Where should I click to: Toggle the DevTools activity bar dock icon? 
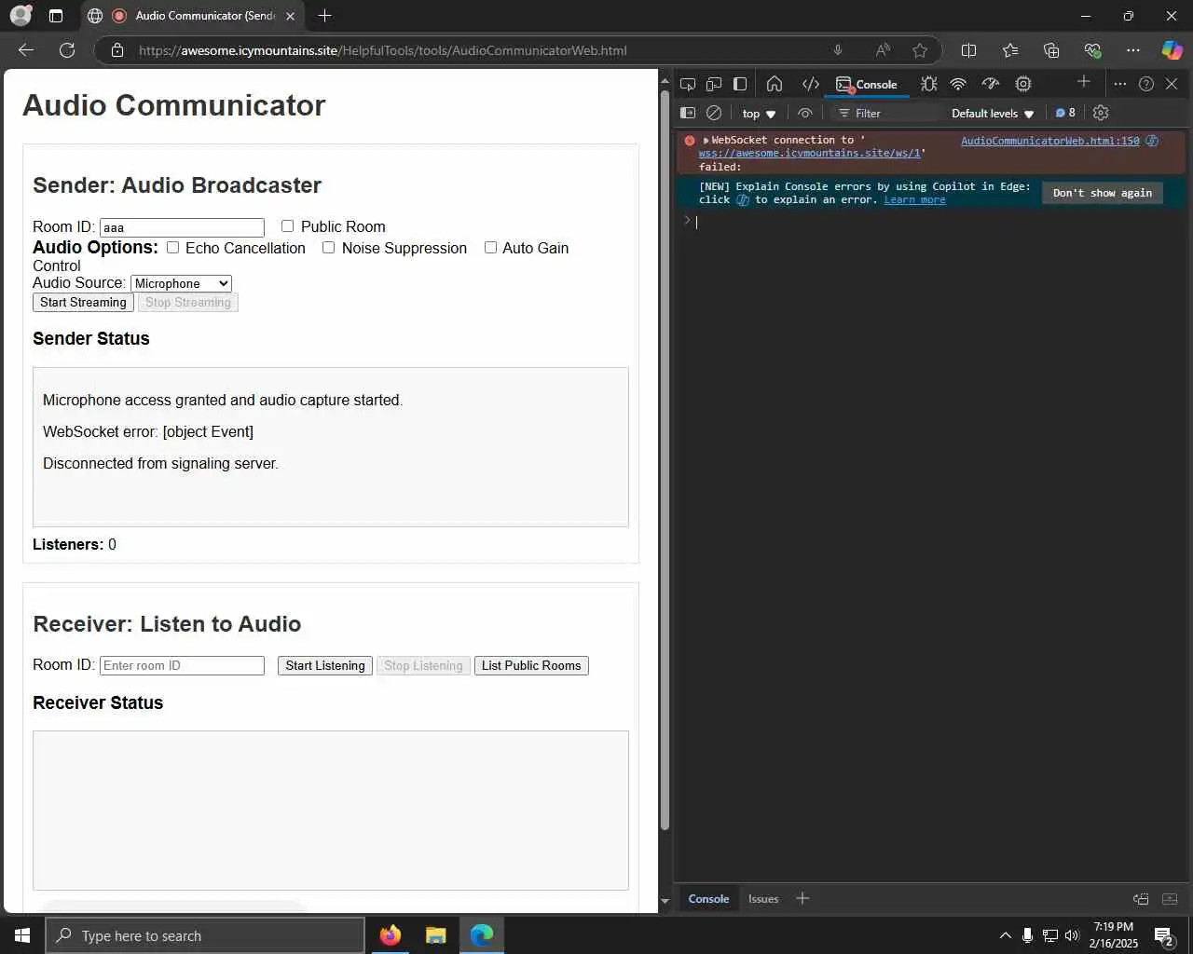[740, 84]
